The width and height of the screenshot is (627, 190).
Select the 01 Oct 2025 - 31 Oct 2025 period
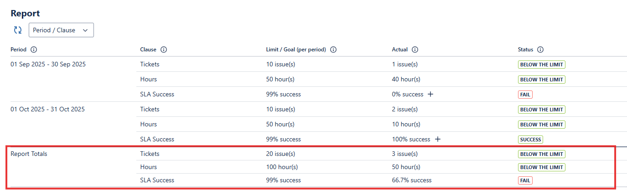click(47, 110)
